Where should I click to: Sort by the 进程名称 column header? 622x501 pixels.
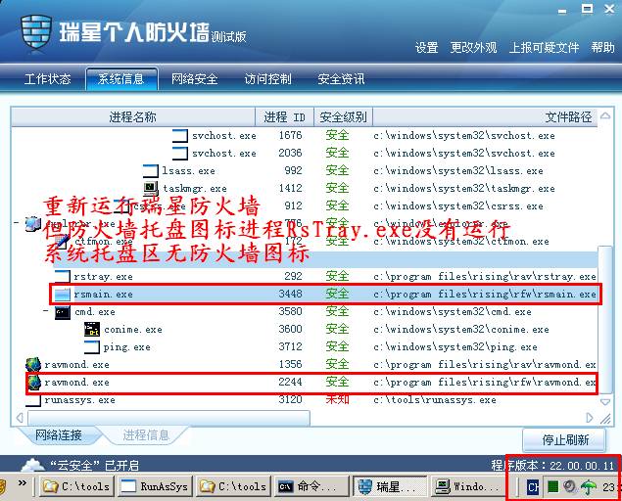133,116
